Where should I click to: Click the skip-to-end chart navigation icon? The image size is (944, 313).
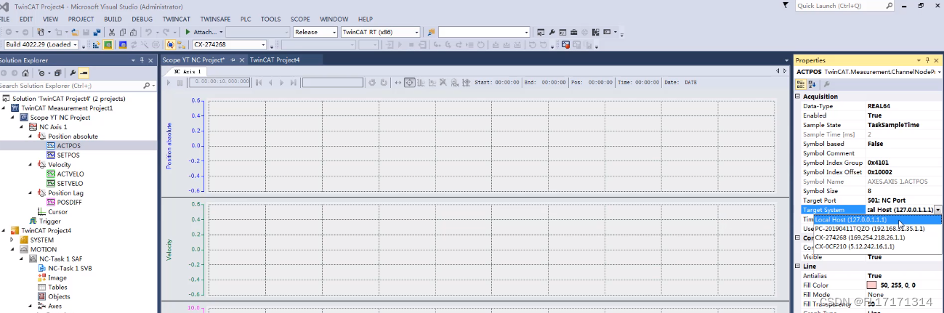coord(293,82)
